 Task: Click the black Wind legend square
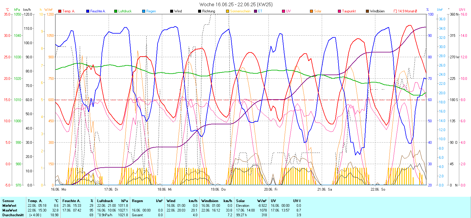coord(172,11)
